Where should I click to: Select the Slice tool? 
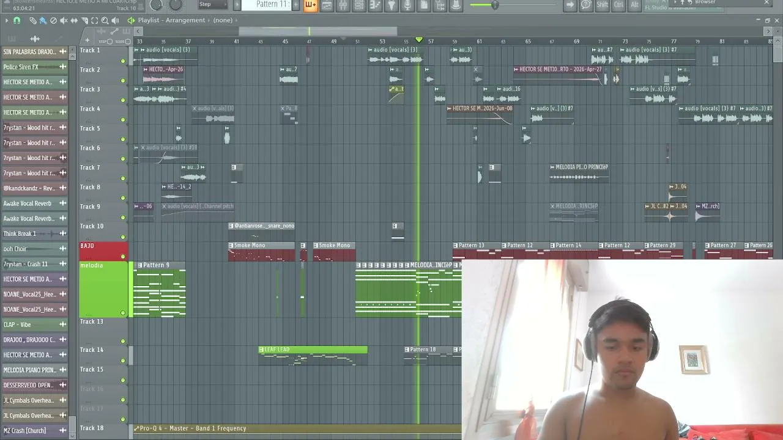(x=84, y=21)
